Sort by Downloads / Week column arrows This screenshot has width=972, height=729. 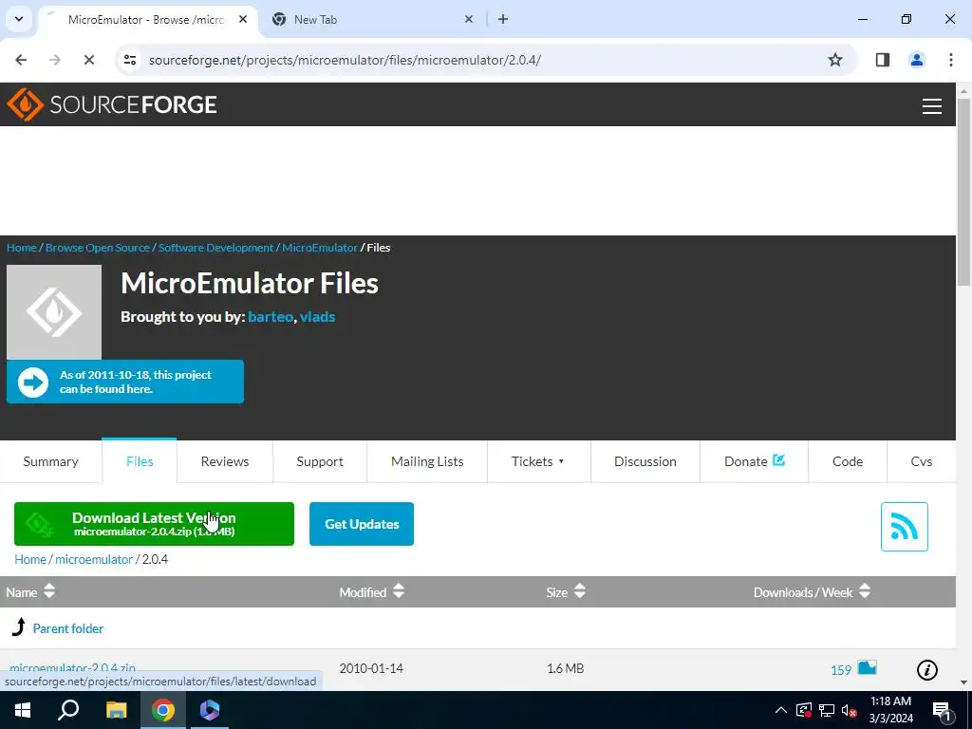[x=865, y=591]
